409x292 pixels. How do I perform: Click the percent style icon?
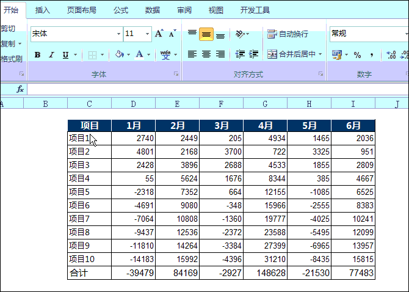pos(358,55)
